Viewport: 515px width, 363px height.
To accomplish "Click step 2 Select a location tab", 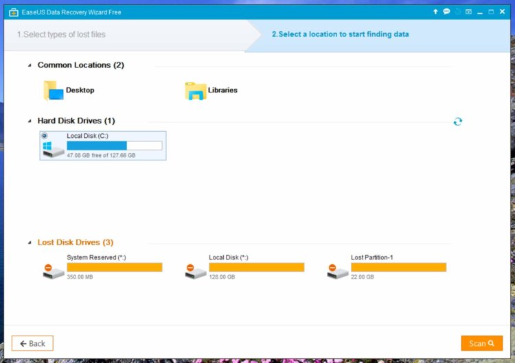I will click(341, 34).
